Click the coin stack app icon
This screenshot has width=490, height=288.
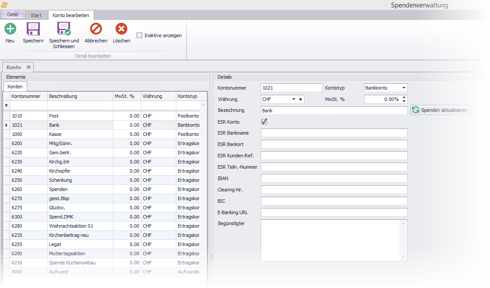(4, 5)
